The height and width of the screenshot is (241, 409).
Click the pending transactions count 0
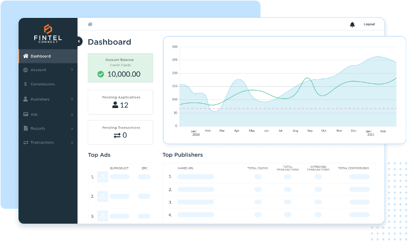click(125, 135)
